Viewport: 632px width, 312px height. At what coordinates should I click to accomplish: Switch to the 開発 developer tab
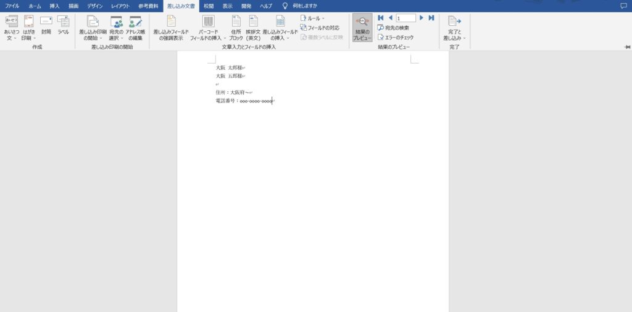click(246, 6)
